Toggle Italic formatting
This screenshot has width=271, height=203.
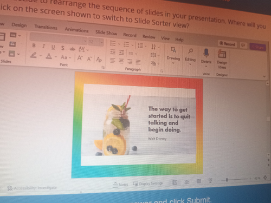[x=43, y=47]
